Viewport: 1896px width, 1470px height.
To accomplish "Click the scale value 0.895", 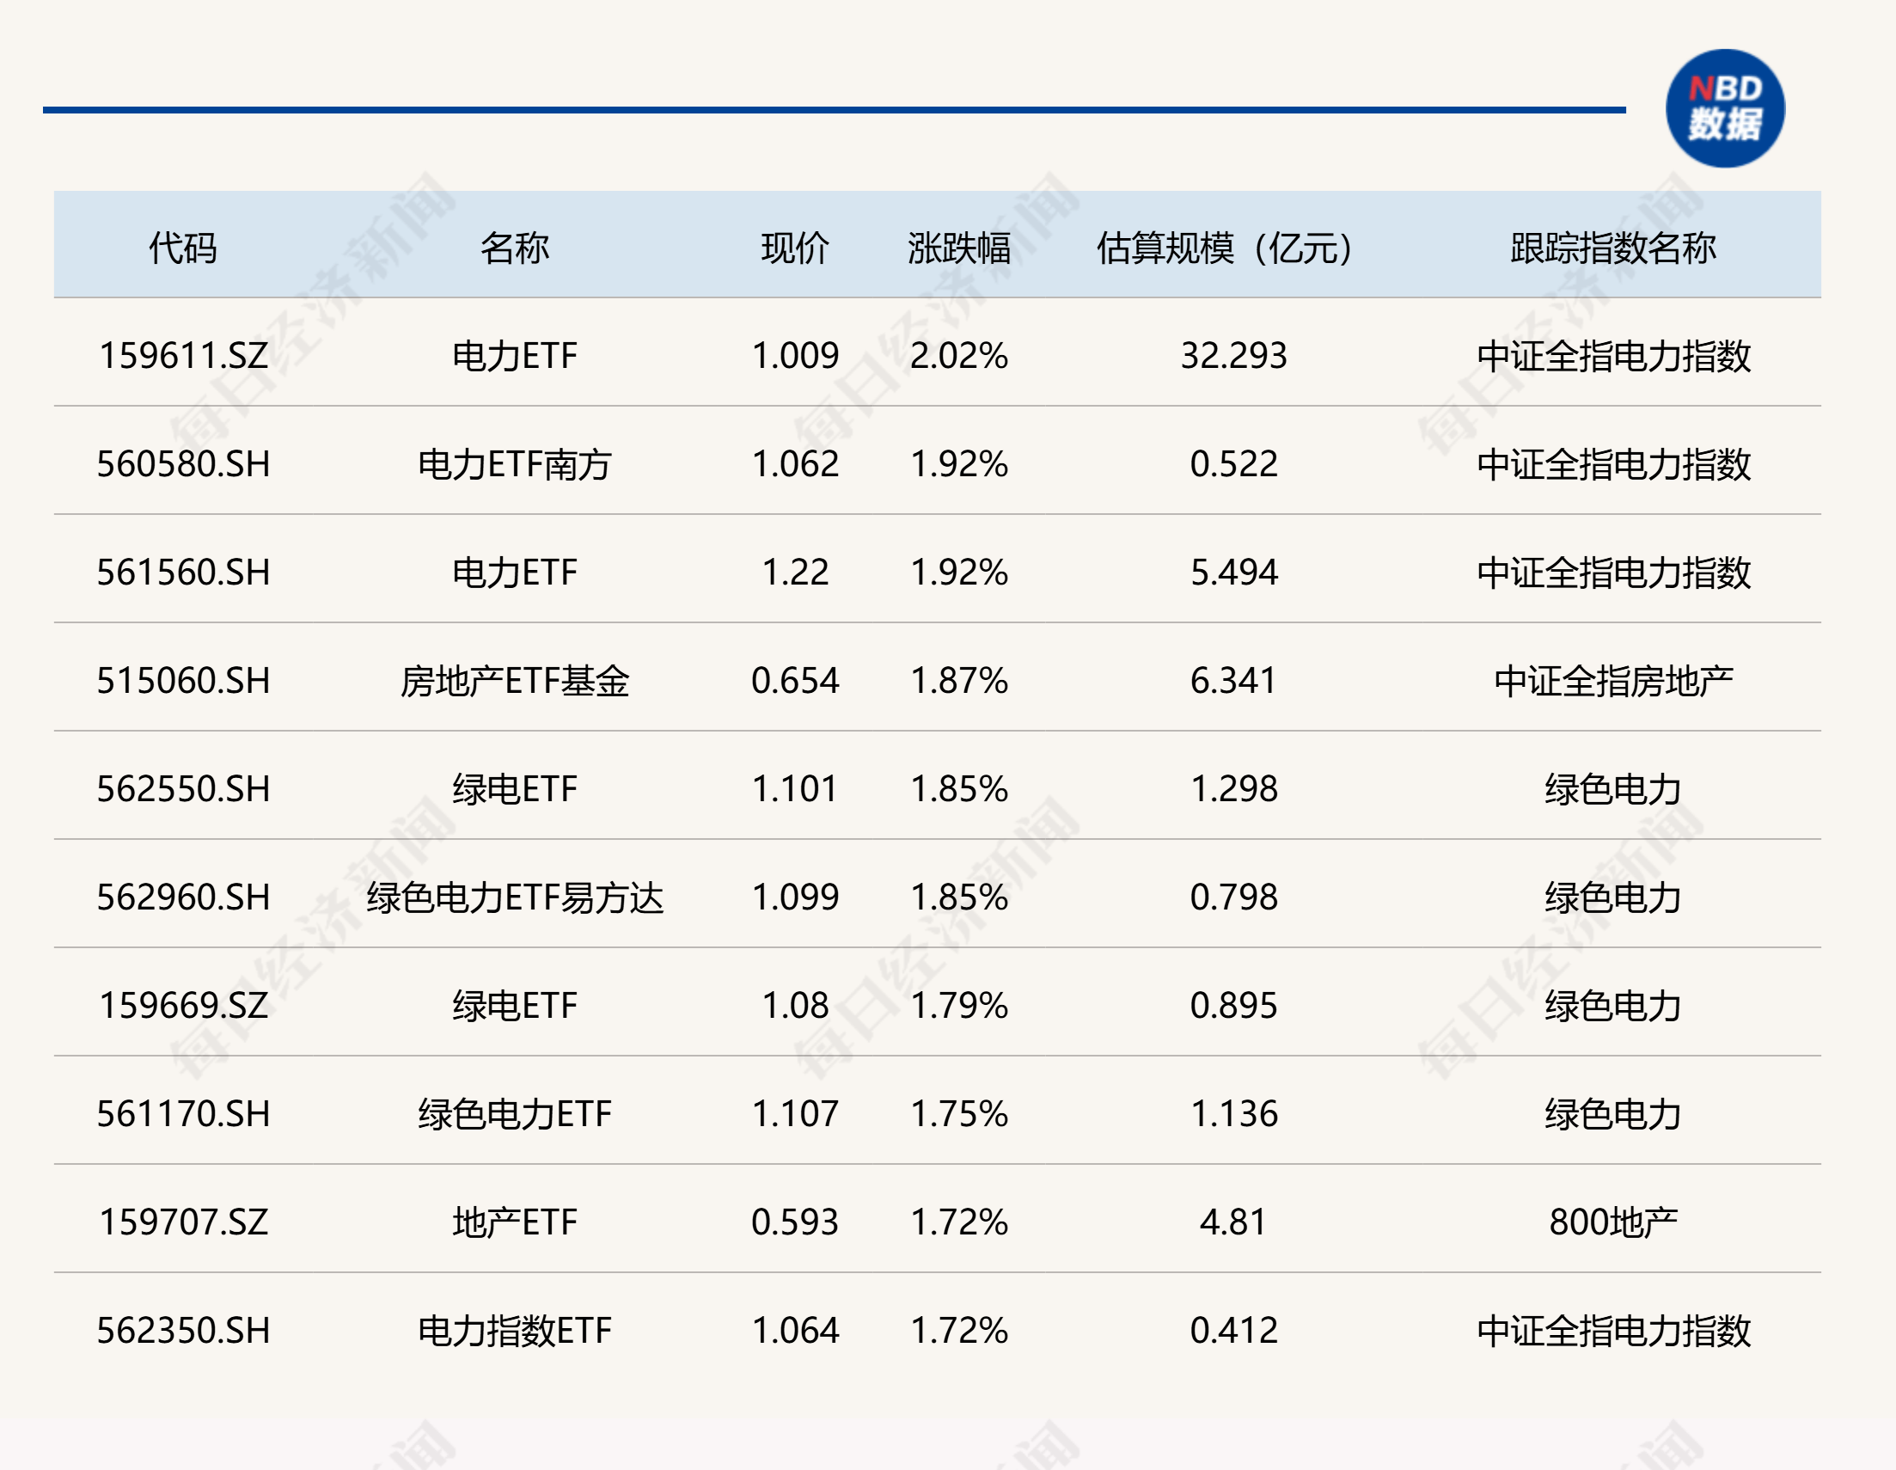I will pyautogui.click(x=1233, y=1006).
